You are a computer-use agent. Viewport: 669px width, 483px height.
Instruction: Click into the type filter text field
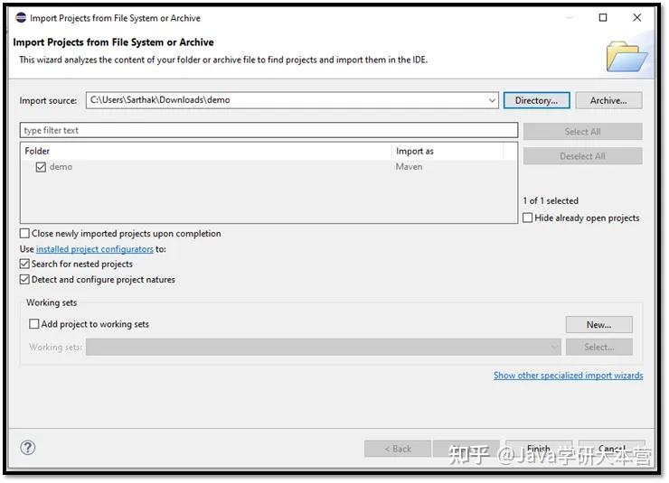tap(269, 130)
